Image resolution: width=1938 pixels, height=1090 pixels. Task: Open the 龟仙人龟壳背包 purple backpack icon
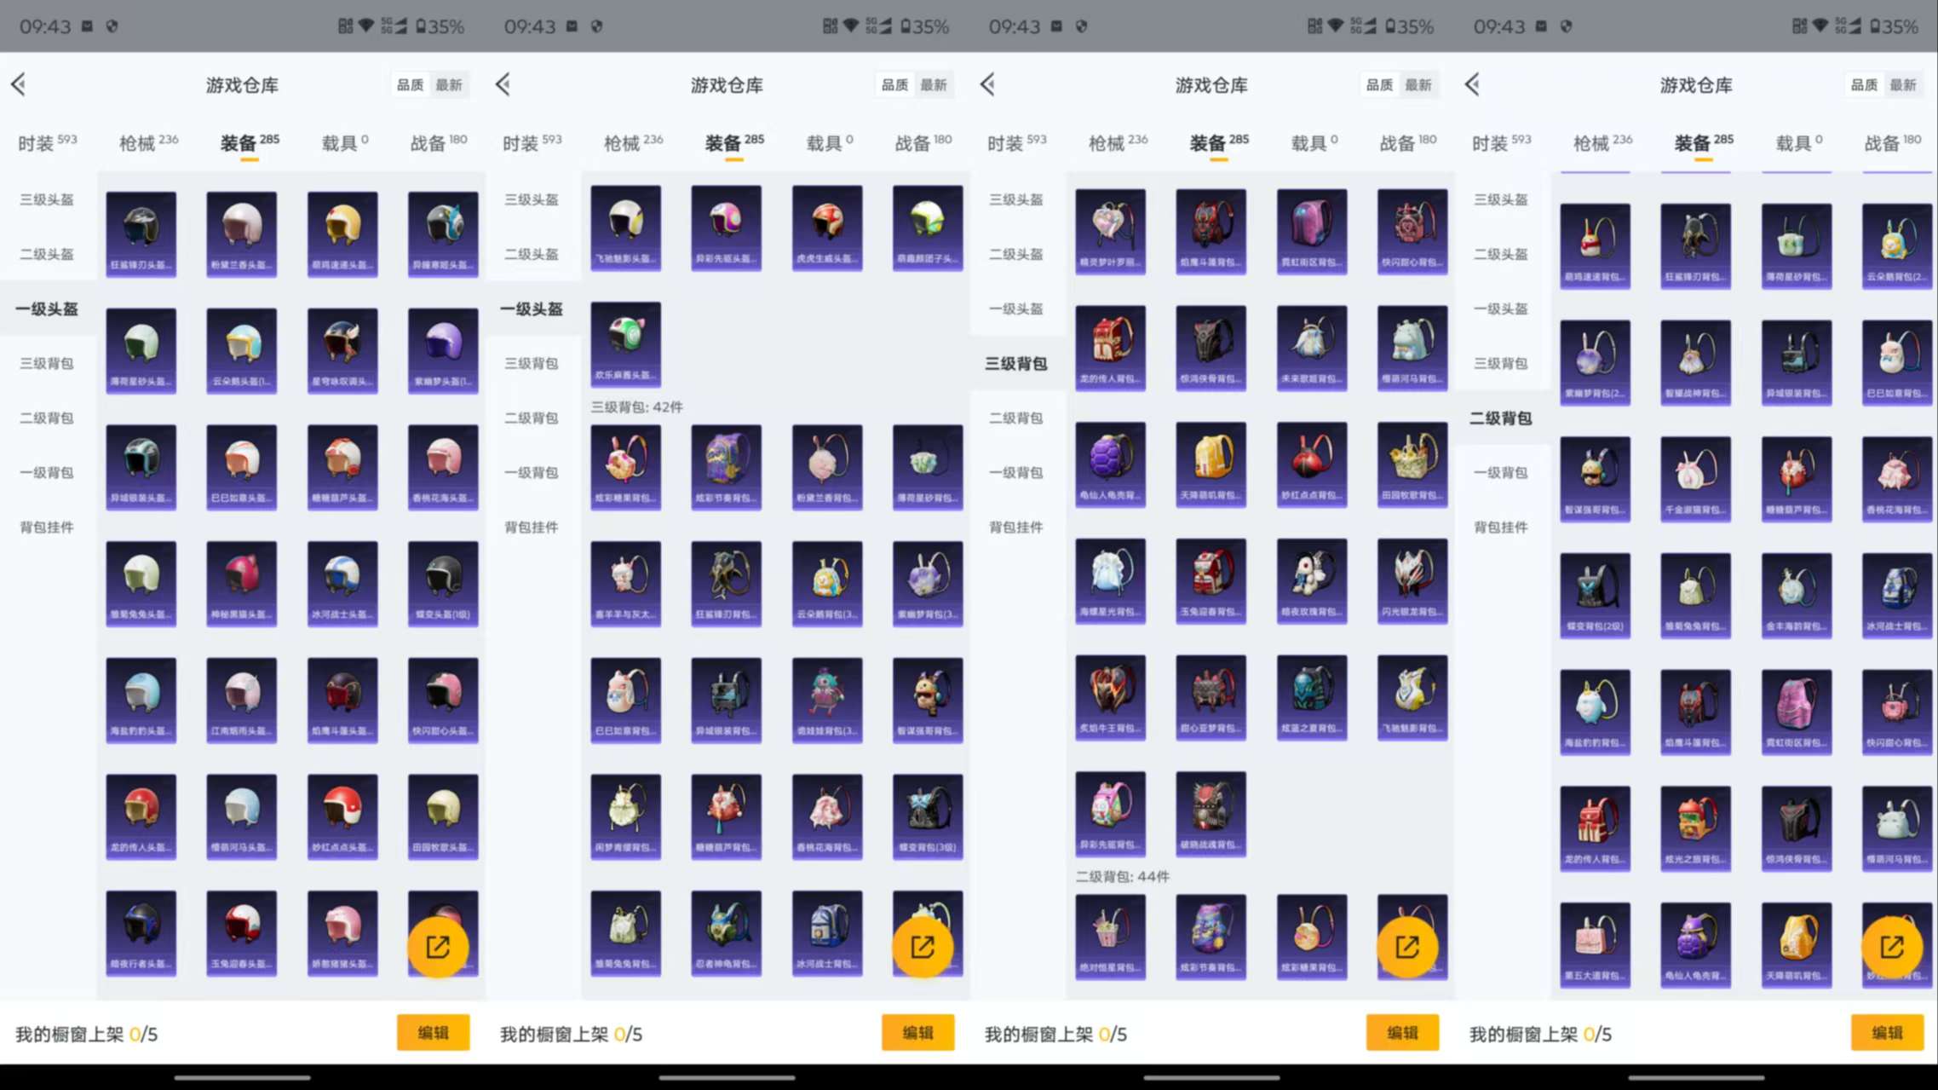1110,464
